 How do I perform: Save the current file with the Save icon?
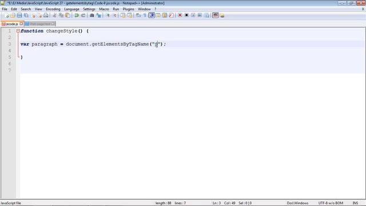(x=19, y=15)
